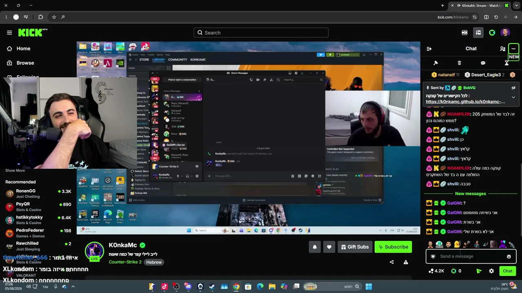
Task: Open the Kick hamburger menu
Action: point(9,33)
